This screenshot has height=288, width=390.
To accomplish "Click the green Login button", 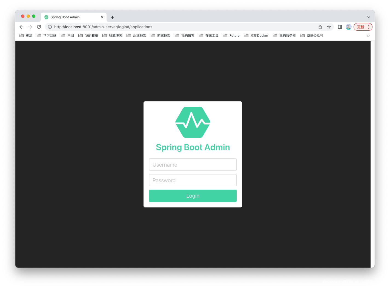I will [x=193, y=196].
